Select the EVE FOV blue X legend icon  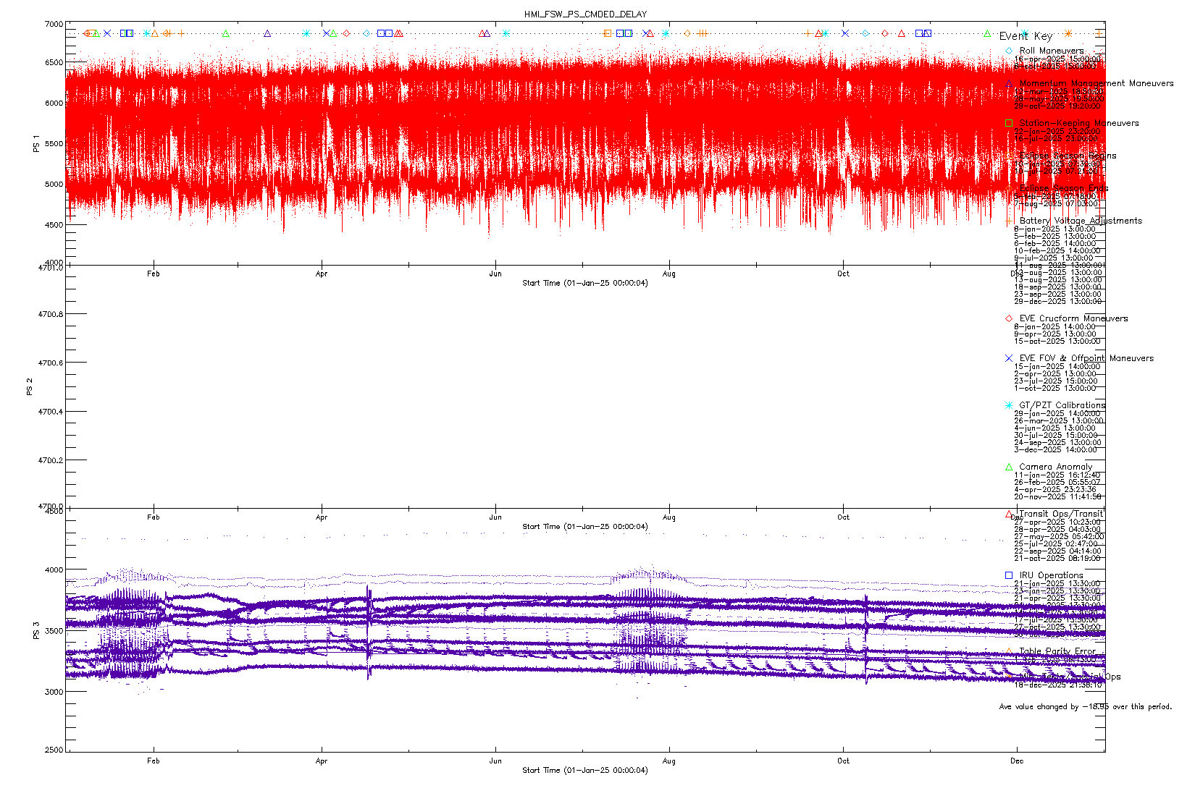[x=1009, y=358]
